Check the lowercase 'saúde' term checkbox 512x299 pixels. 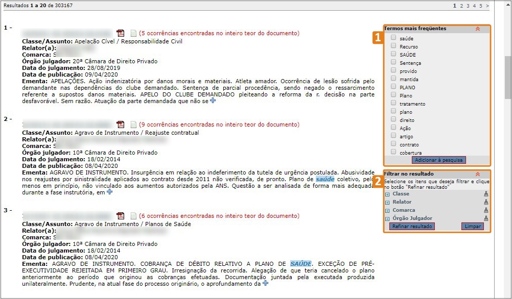[393, 38]
